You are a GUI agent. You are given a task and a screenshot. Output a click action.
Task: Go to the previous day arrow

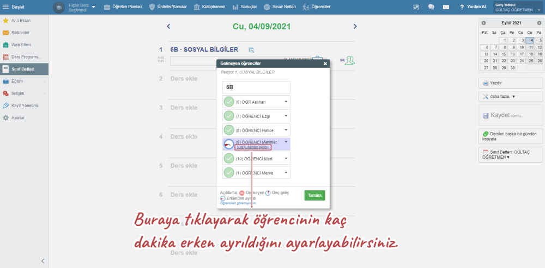[x=168, y=26]
